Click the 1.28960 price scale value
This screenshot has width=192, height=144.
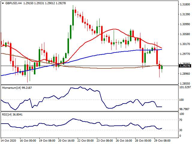(x=185, y=74)
